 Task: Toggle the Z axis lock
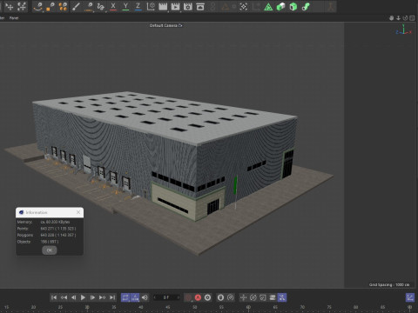point(138,6)
